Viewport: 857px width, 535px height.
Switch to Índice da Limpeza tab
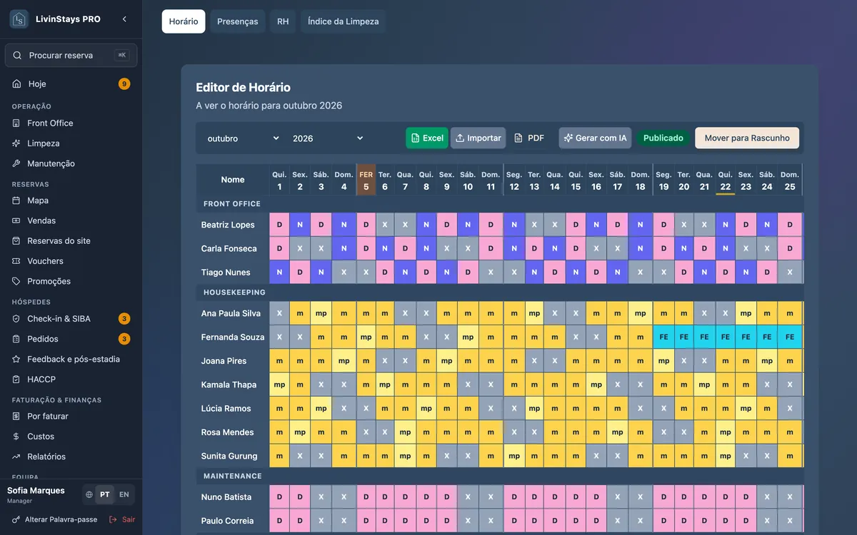pyautogui.click(x=344, y=21)
